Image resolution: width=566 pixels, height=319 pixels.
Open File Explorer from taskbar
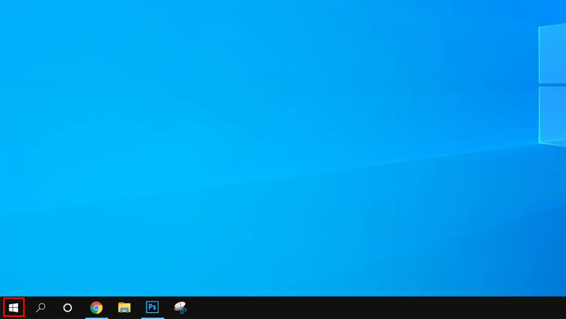(124, 308)
